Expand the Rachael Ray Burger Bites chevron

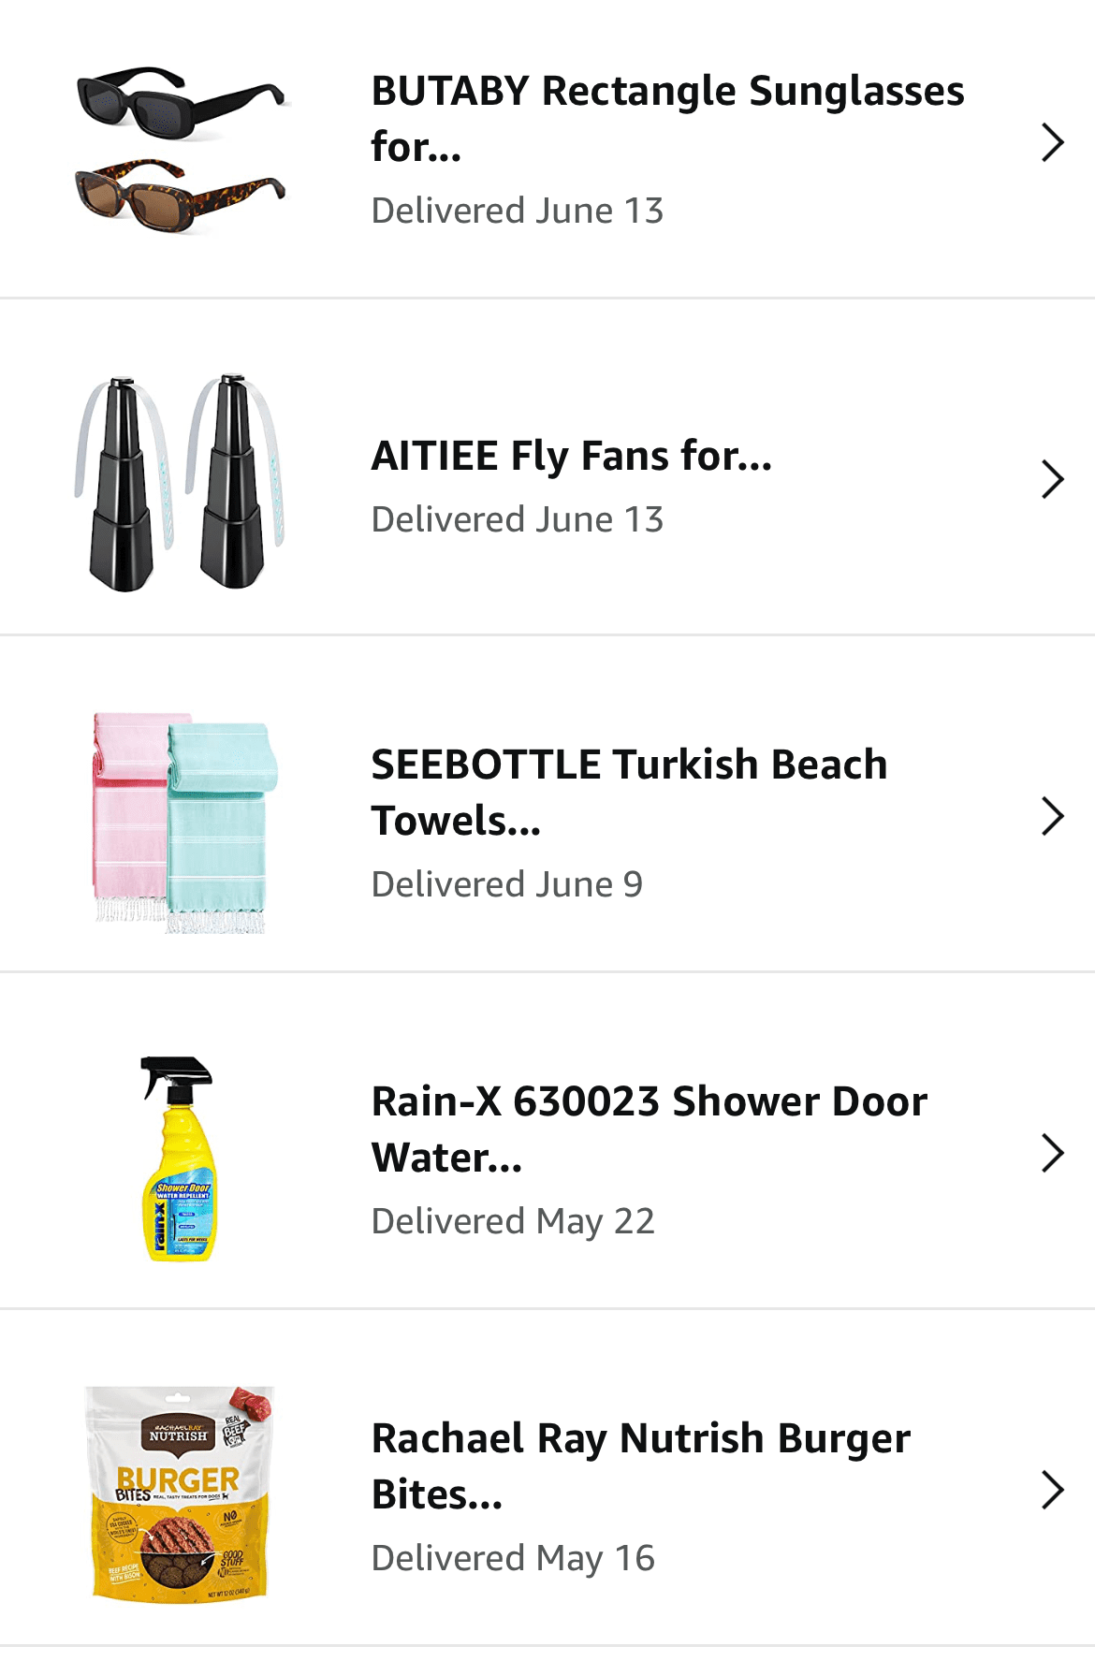click(x=1052, y=1491)
